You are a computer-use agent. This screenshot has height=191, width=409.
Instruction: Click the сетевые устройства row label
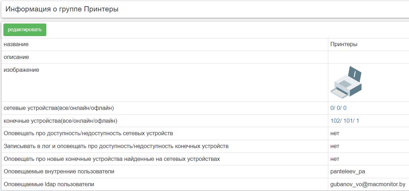(59, 108)
